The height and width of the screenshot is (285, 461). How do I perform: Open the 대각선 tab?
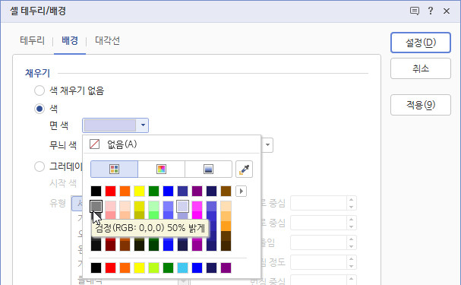pos(107,40)
